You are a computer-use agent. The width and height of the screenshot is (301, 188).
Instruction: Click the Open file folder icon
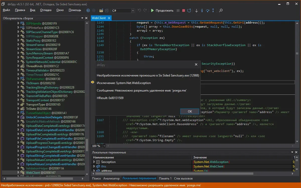point(101,11)
